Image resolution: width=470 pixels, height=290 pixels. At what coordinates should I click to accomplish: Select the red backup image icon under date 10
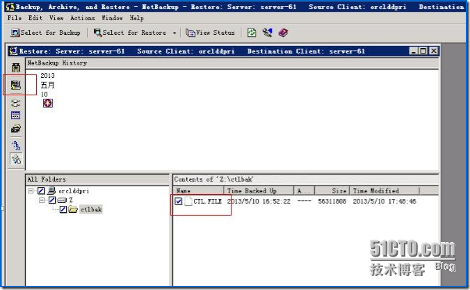point(48,103)
